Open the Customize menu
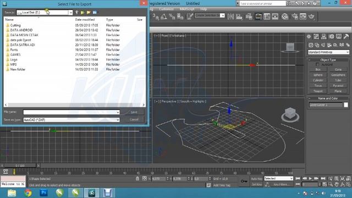Screen dimensions: 352x198 [x=166, y=9]
